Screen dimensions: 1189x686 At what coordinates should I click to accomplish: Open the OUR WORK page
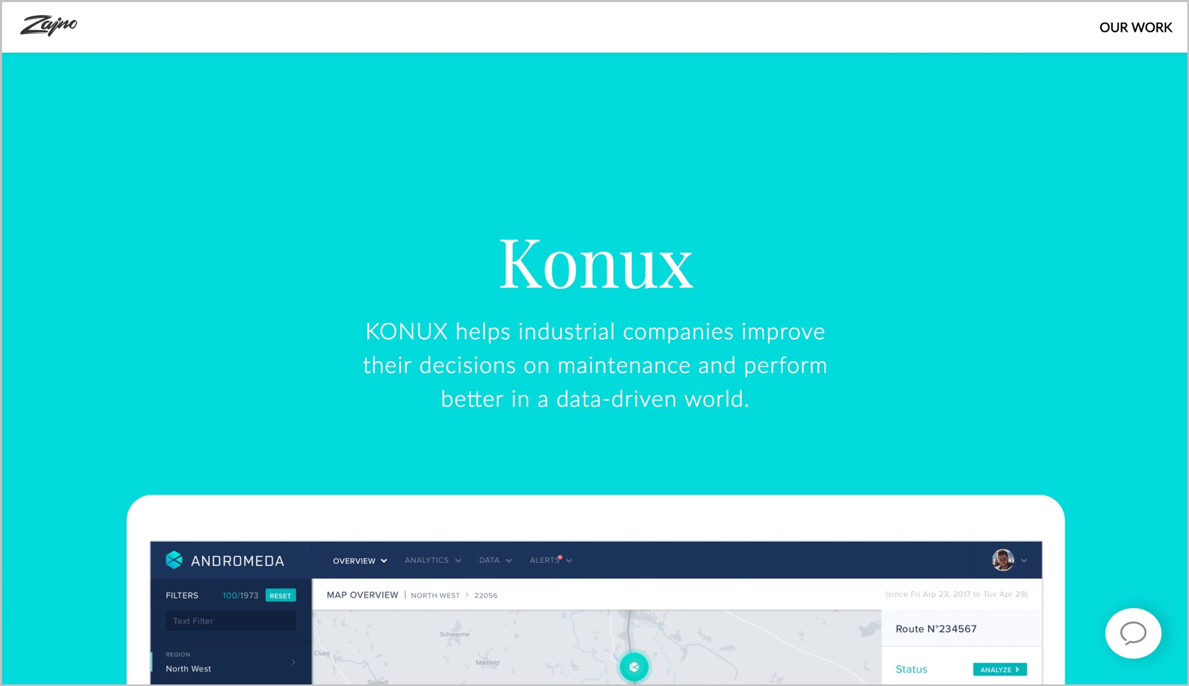[x=1135, y=27]
